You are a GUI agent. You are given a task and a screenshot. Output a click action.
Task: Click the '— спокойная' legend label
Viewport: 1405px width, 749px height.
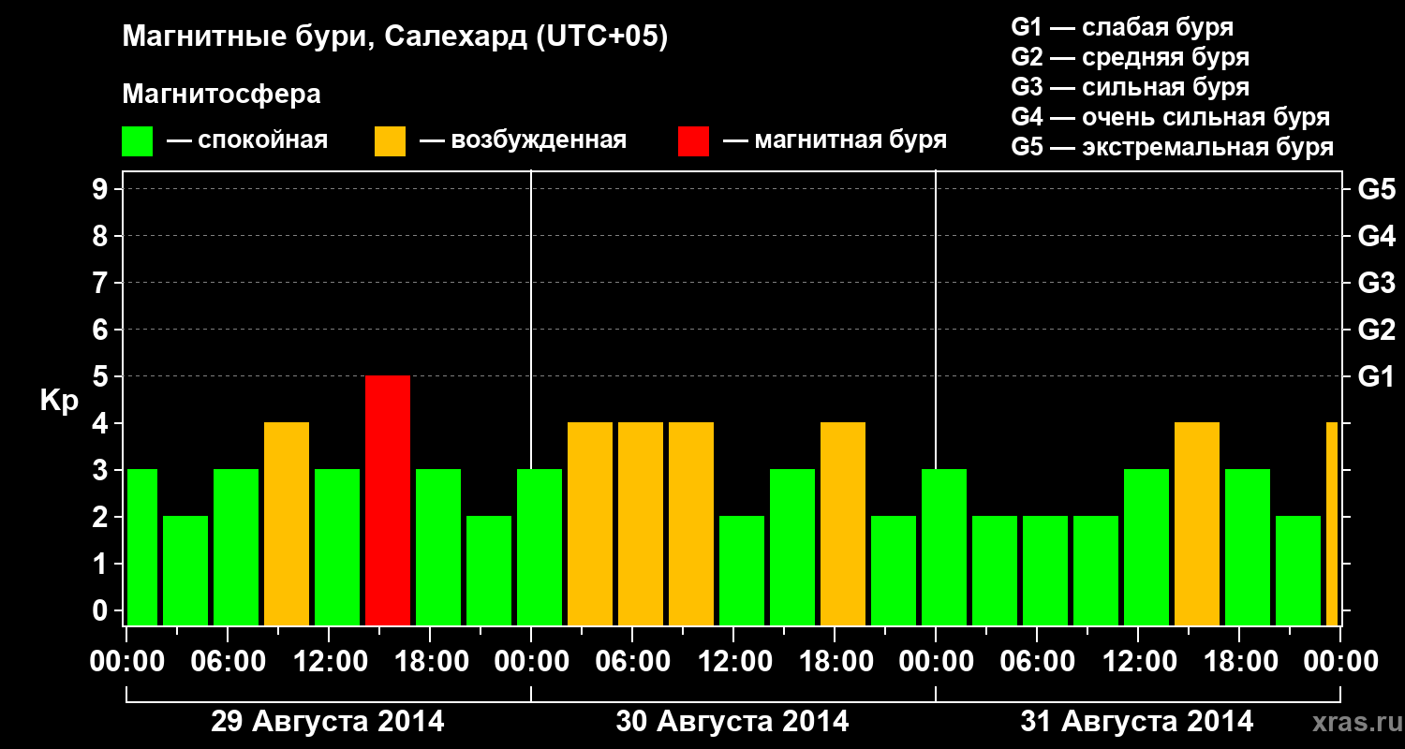247,140
